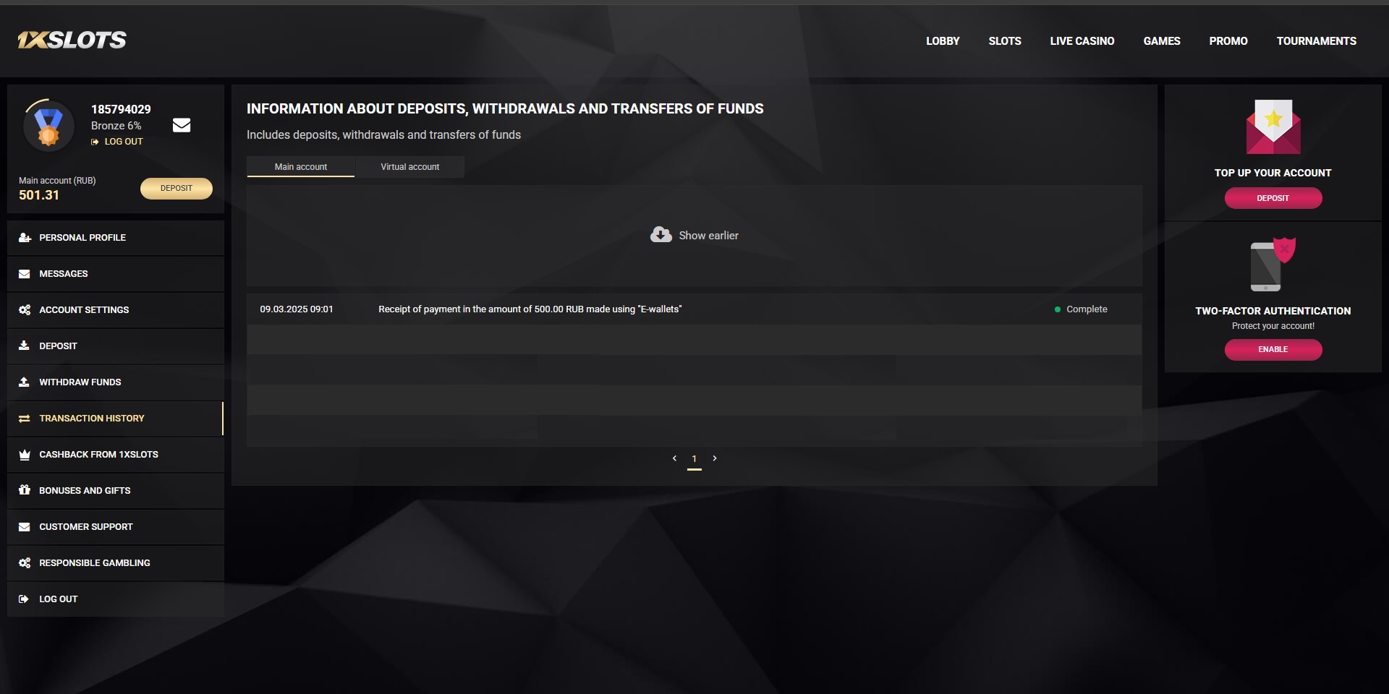
Task: Open Customer Support page
Action: coord(116,527)
